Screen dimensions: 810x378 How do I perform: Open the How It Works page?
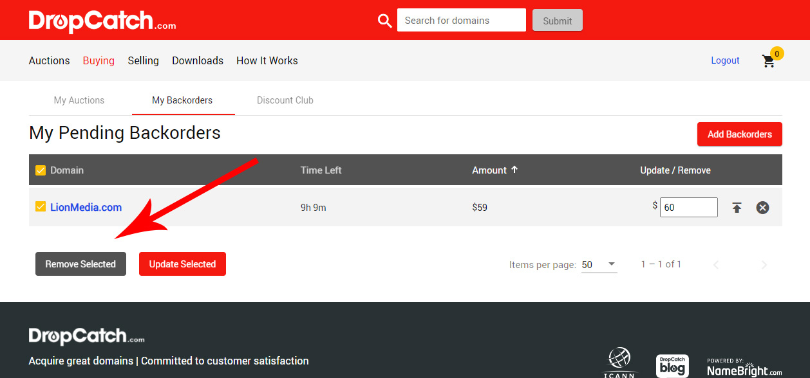pyautogui.click(x=267, y=60)
